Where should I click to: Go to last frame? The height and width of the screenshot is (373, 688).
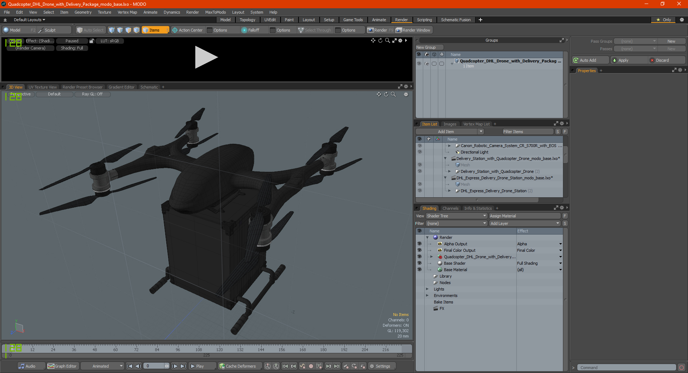[183, 366]
